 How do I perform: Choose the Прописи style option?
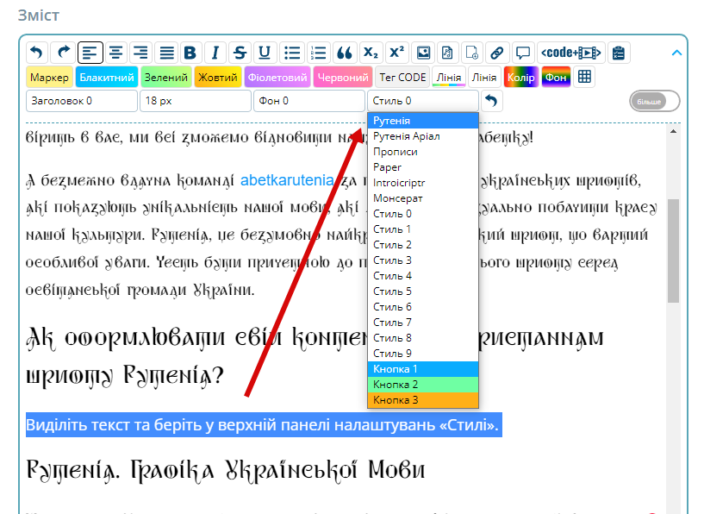423,152
